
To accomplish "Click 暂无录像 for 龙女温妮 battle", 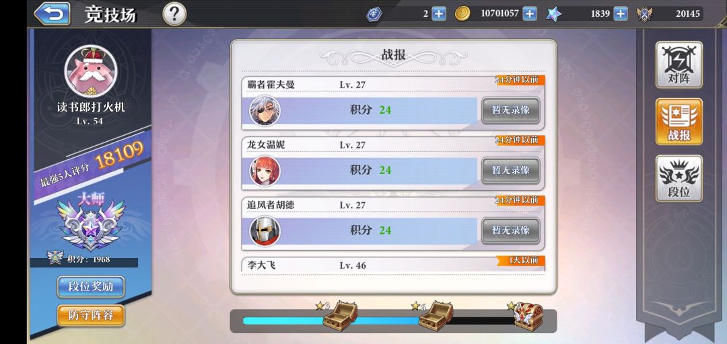I will [x=510, y=171].
